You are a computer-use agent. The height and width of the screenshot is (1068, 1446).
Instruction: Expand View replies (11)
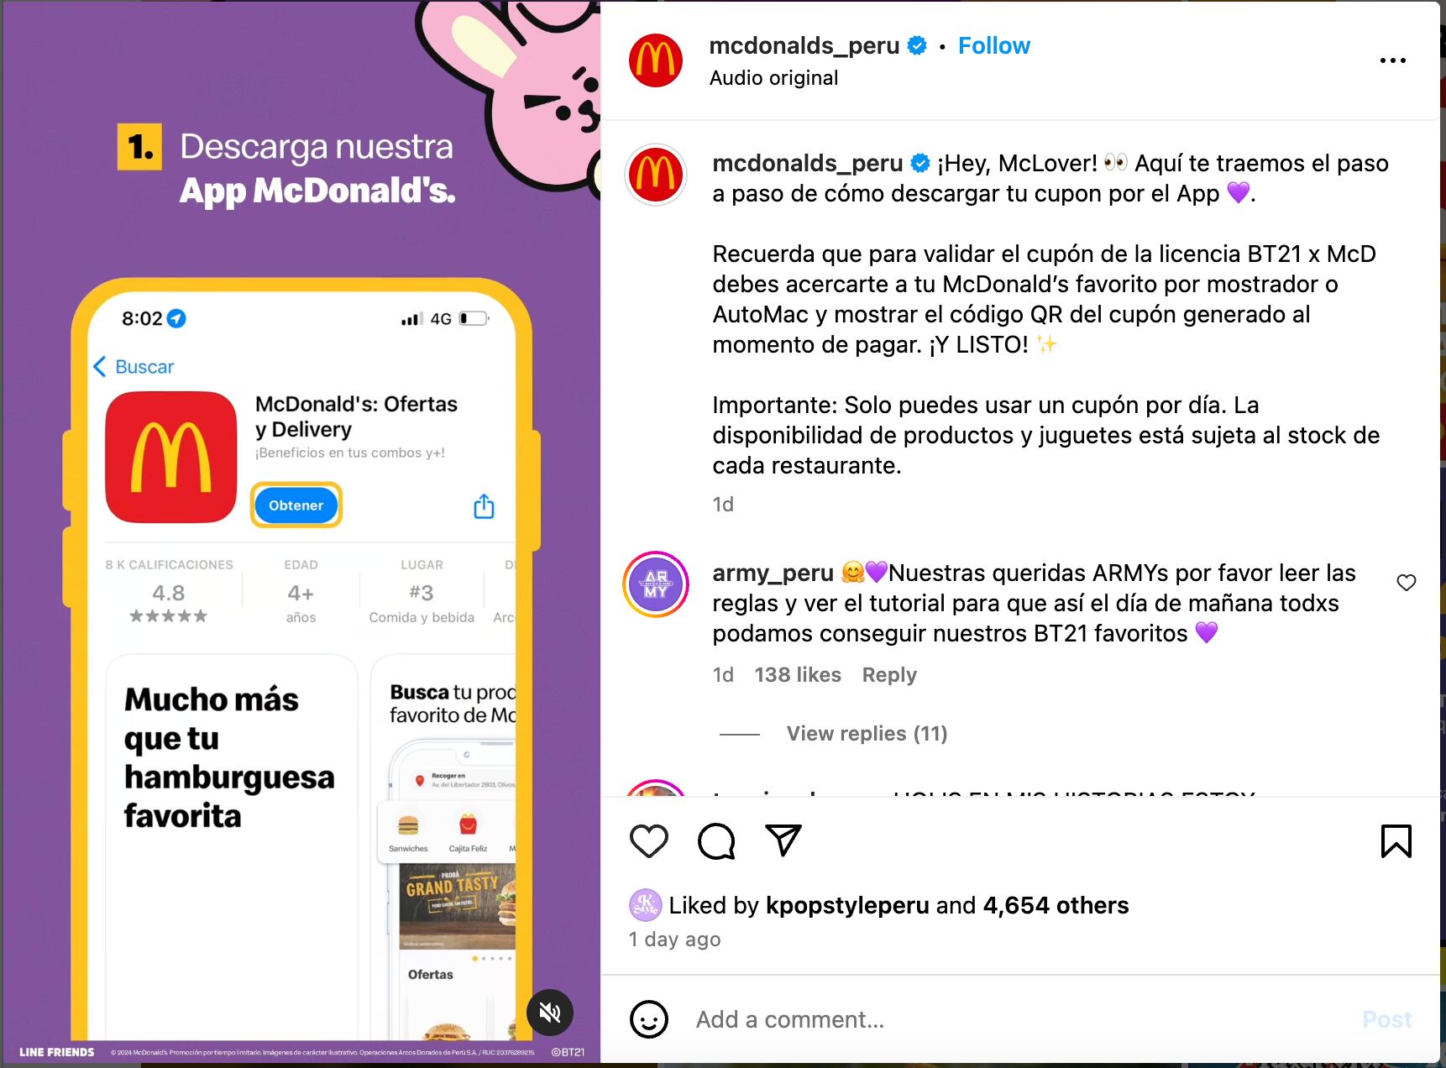(867, 734)
